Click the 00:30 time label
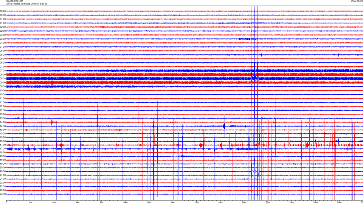 click(x=3, y=15)
